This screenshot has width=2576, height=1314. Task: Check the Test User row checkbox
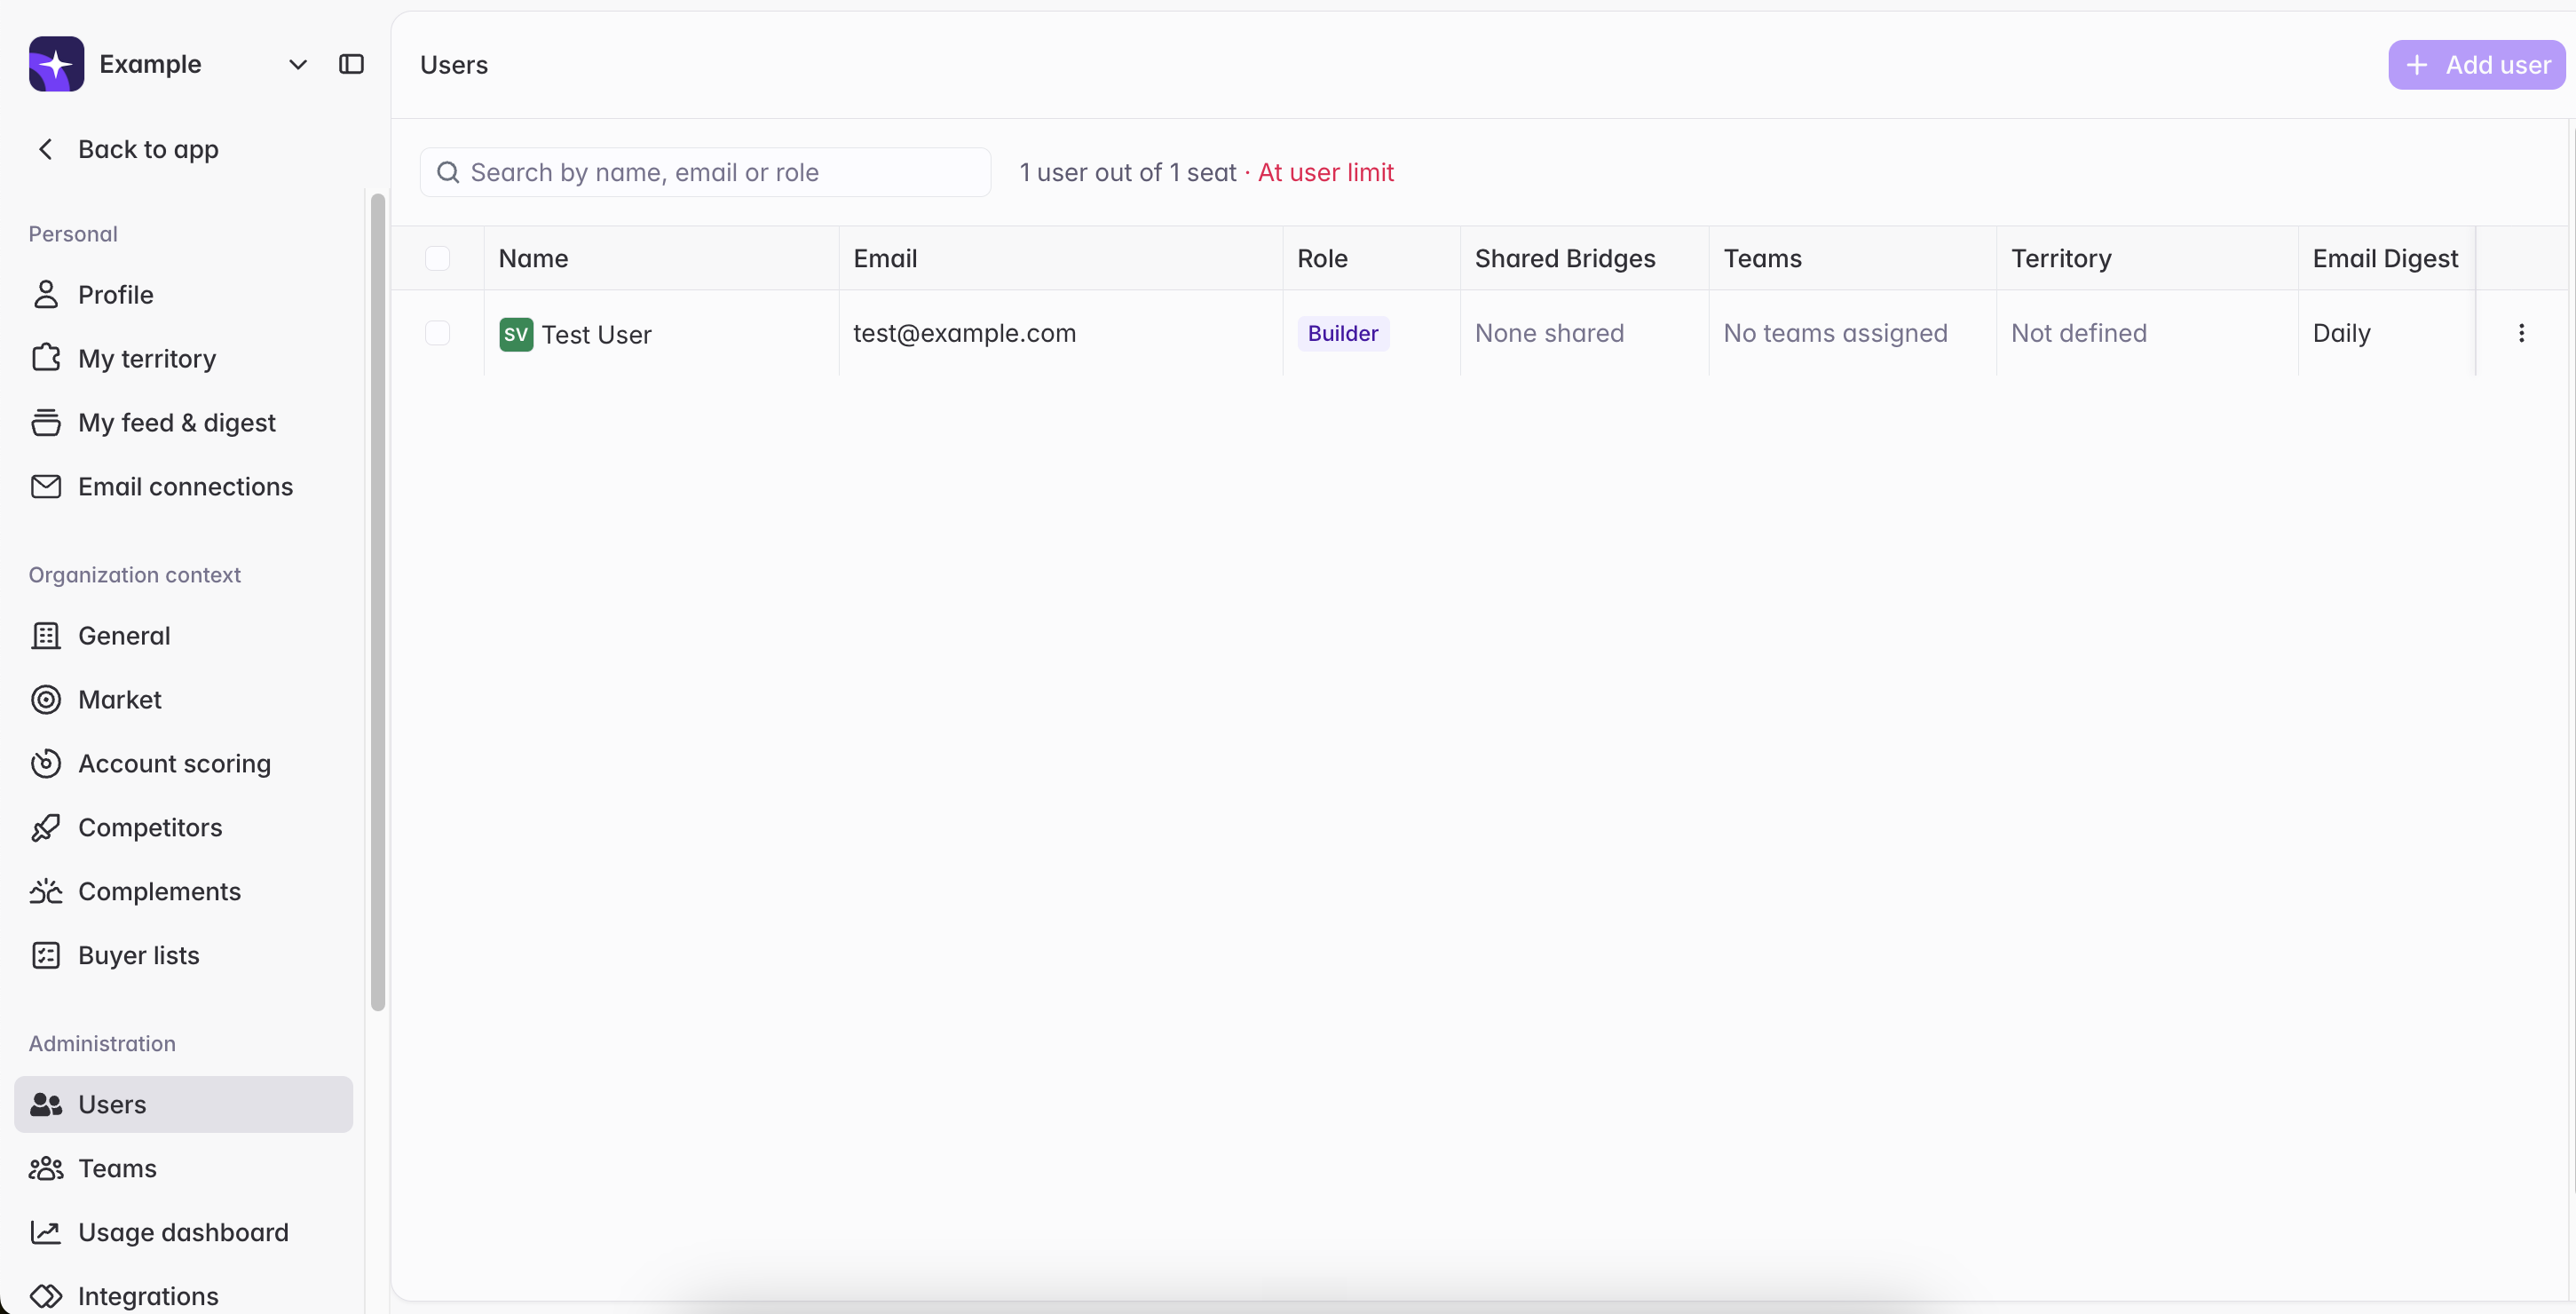[x=437, y=333]
